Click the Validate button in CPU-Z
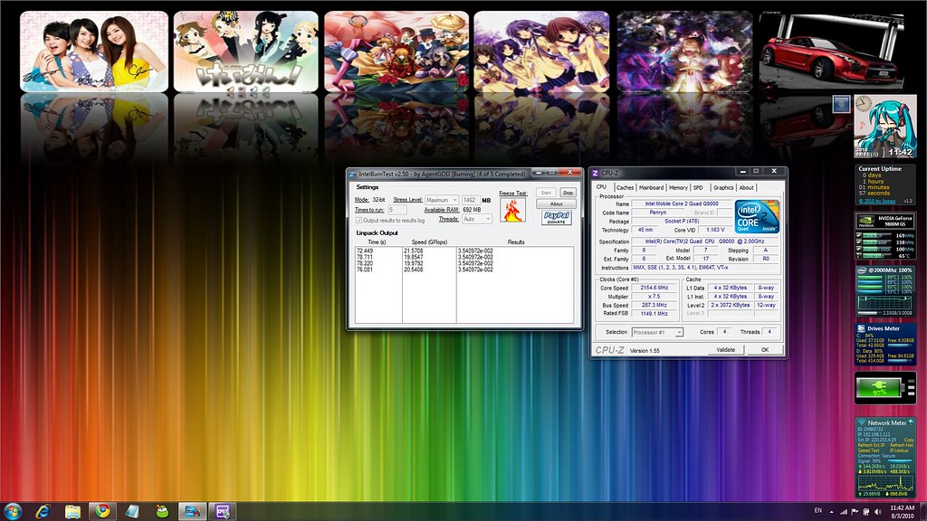This screenshot has width=927, height=521. (725, 350)
